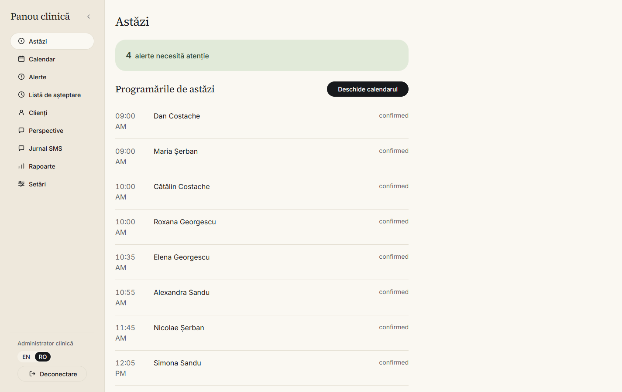Click the Setări sliders icon

(21, 184)
